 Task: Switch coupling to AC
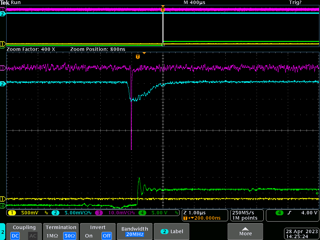33,235
